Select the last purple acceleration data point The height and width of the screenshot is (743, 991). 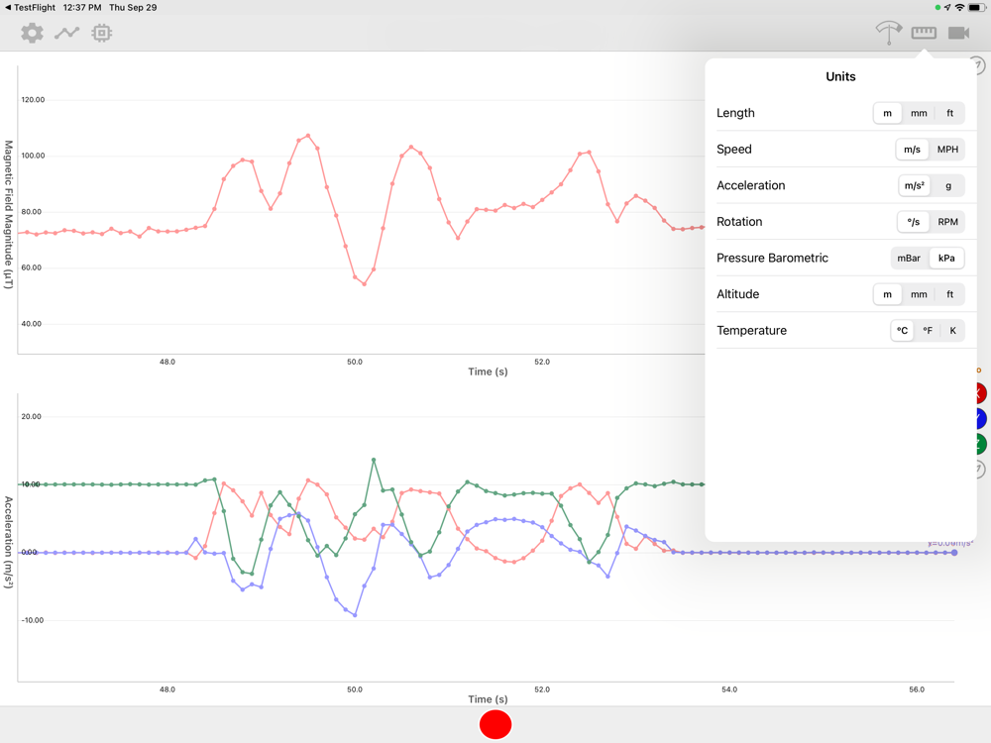[954, 553]
